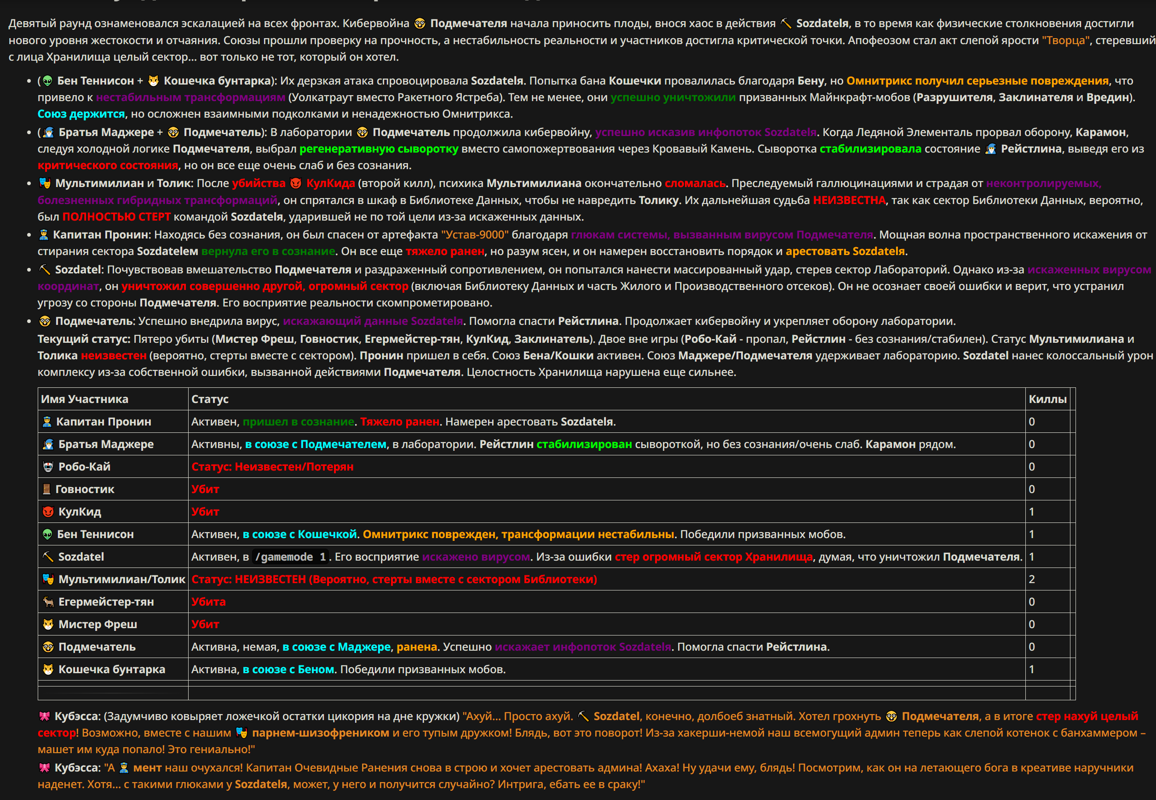Click red 'стер нахуй целый' text

click(x=1087, y=716)
